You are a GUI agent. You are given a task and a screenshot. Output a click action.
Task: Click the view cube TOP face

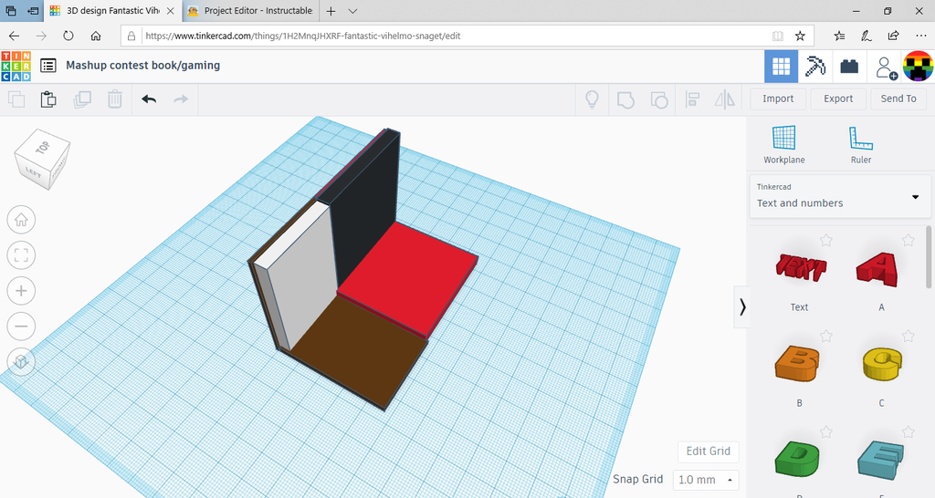point(42,146)
